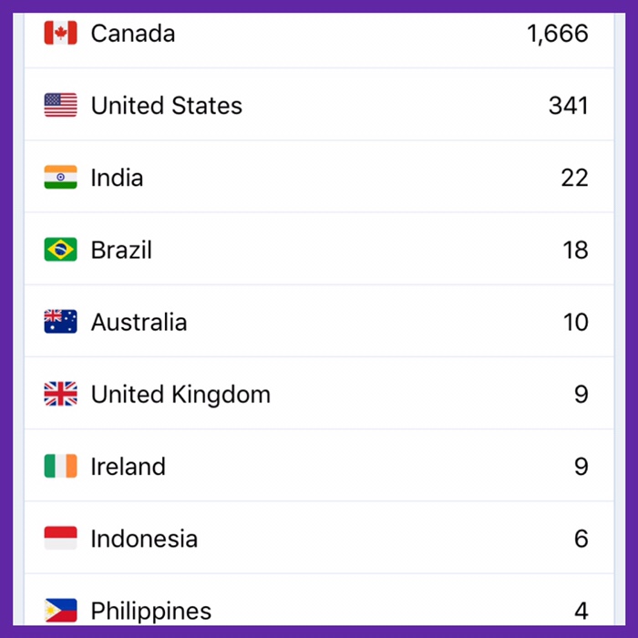Click United States count of 341
This screenshot has width=638, height=638.
[568, 106]
